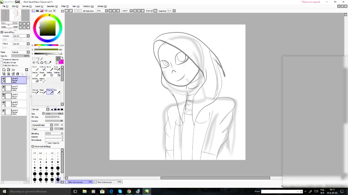Open the Filter menu
Image resolution: width=348 pixels, height=195 pixels.
tap(65, 6)
